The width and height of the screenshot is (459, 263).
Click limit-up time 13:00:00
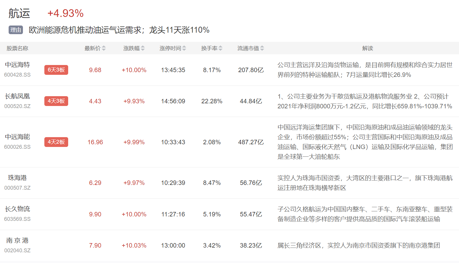[173, 245]
